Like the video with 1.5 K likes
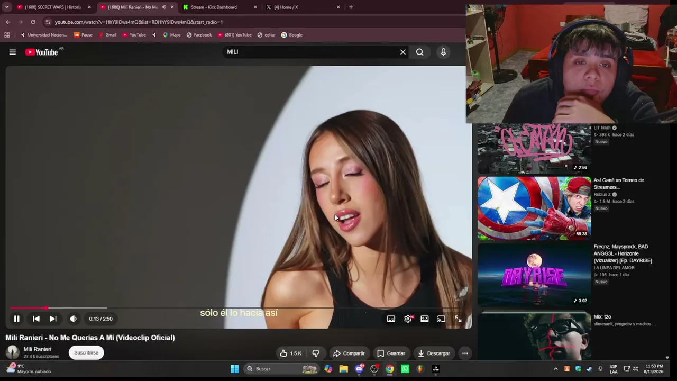Viewport: 677px width, 381px height. click(x=290, y=353)
